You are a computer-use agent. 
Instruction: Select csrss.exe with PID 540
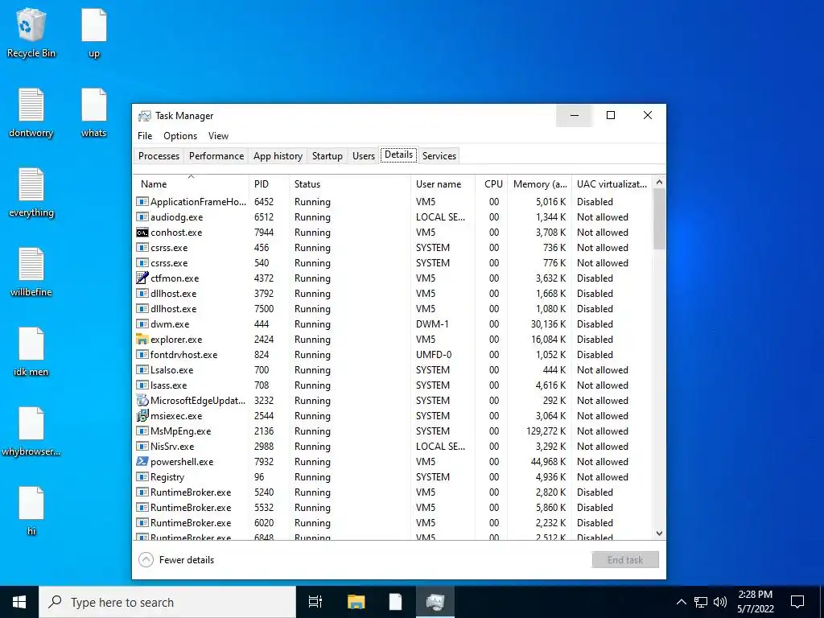point(393,263)
